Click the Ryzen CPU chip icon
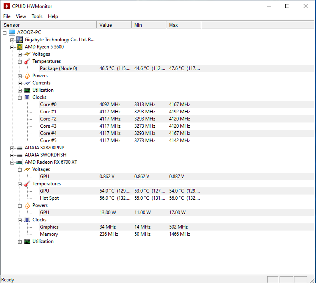The height and width of the screenshot is (283, 316). coord(20,47)
